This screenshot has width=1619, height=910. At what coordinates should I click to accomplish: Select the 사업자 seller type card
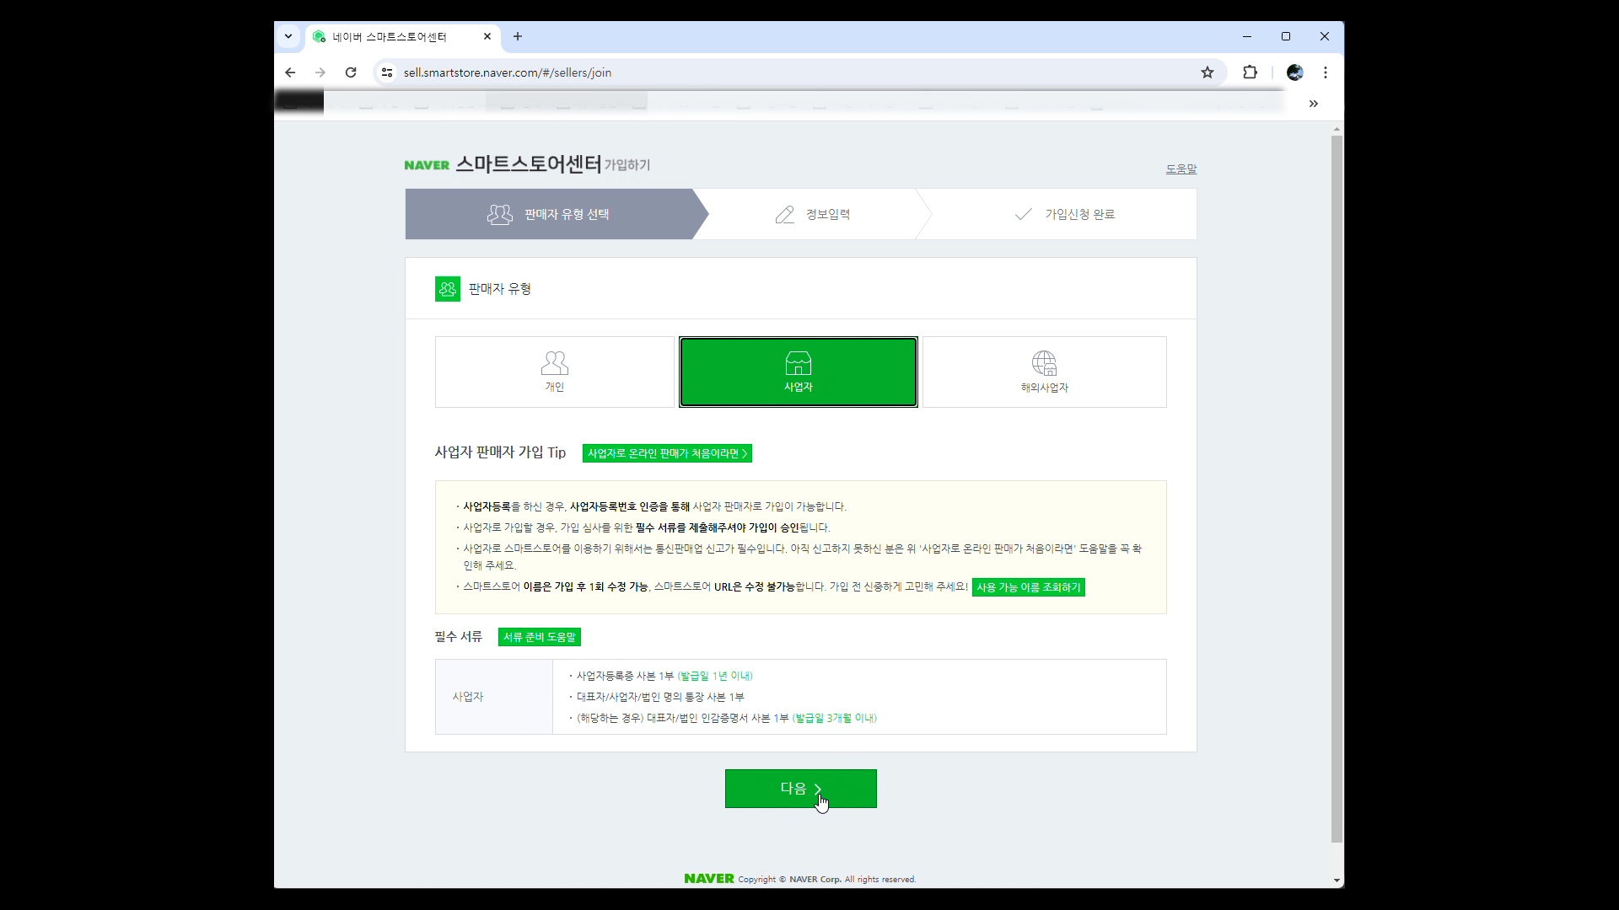click(798, 372)
